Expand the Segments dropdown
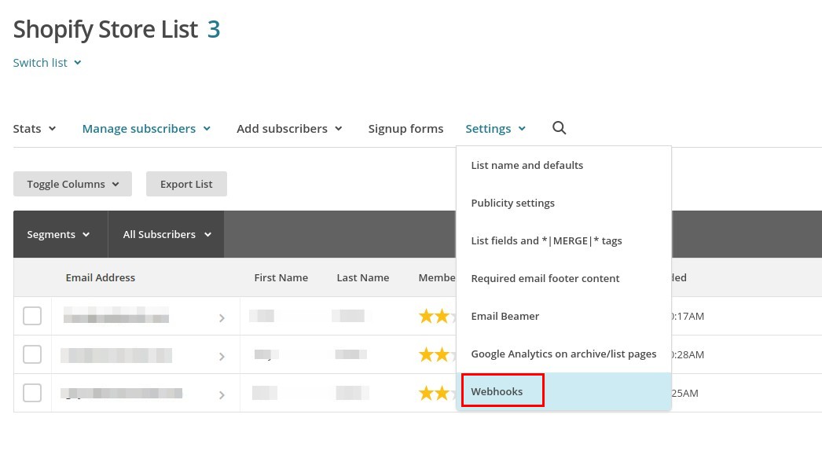Screen dimensions: 822x473 click(61, 234)
